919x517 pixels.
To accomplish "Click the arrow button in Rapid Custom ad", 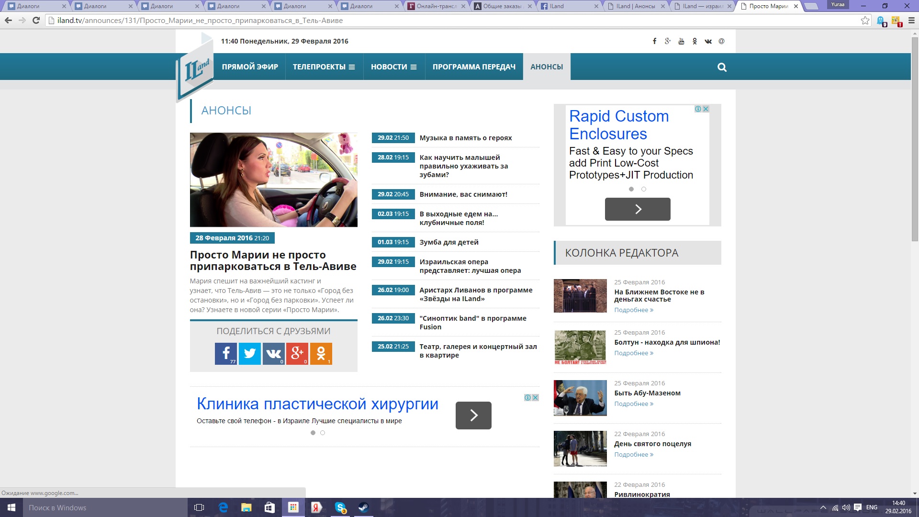I will point(638,209).
